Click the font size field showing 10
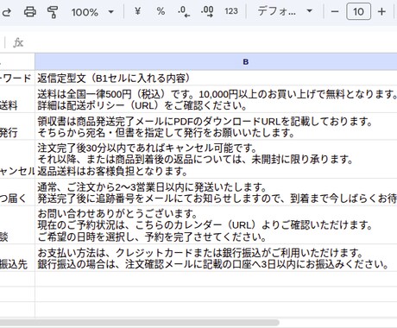 [358, 11]
